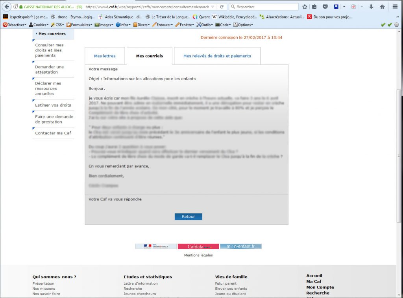Screen dimensions: 403x298
Task: Click the browser back arrow button
Action: [7, 7]
